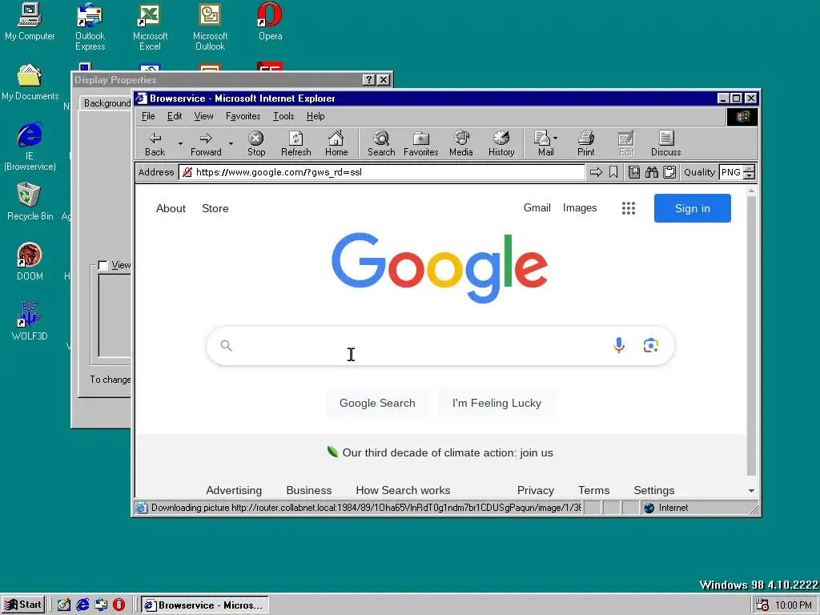
Task: Open the Help menu
Action: tap(316, 116)
